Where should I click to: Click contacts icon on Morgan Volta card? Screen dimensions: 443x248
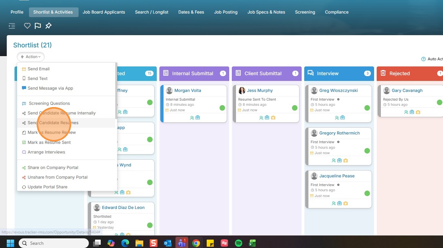[x=192, y=118]
